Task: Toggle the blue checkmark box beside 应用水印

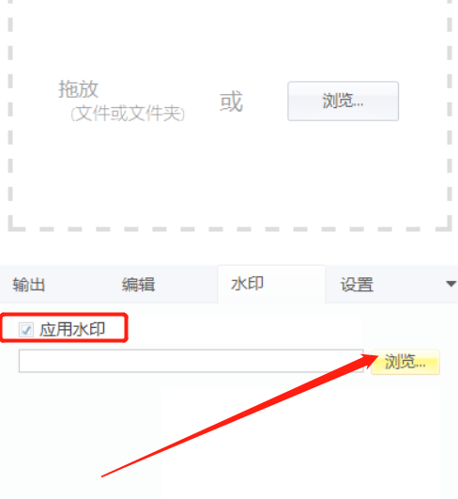Action: (x=26, y=330)
